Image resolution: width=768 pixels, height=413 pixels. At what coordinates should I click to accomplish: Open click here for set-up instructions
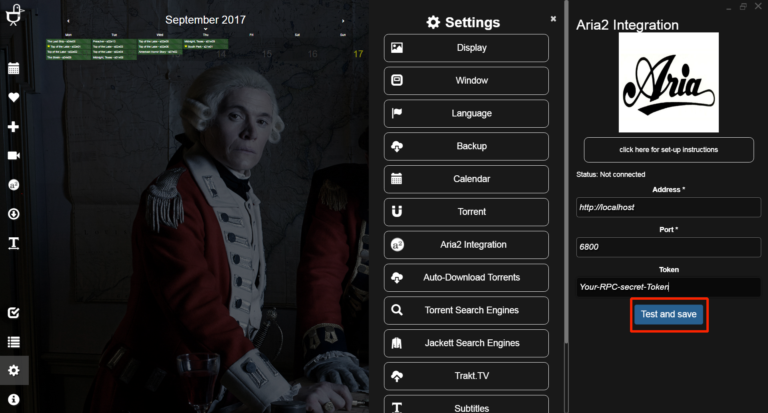tap(669, 150)
